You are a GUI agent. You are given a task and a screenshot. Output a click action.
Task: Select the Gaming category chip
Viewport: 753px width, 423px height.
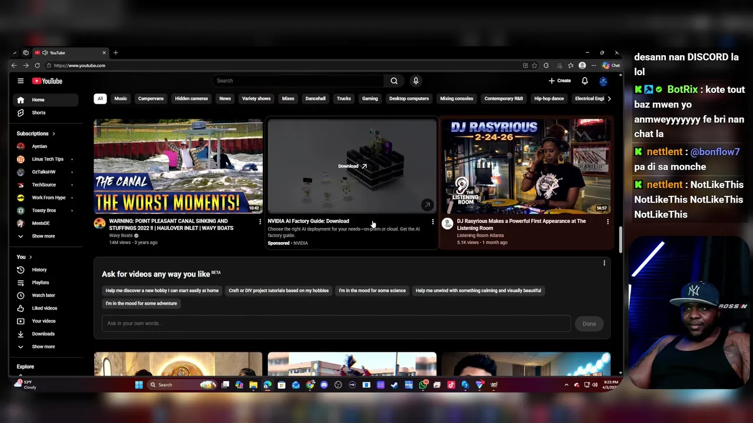pyautogui.click(x=370, y=99)
